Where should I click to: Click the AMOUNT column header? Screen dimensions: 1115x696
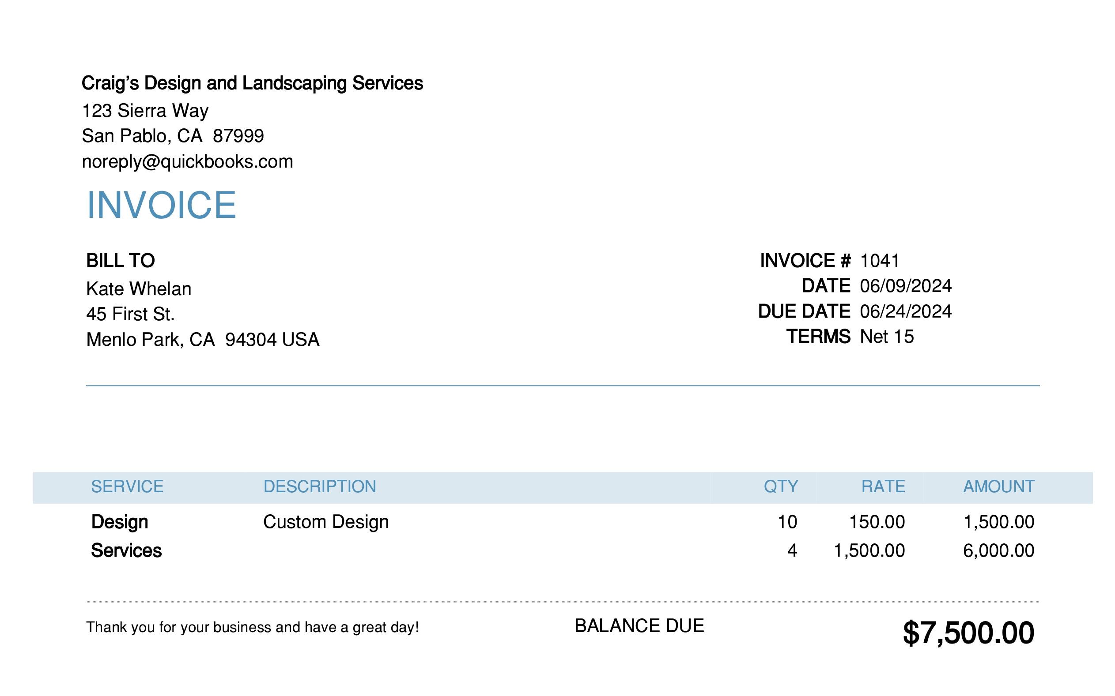pyautogui.click(x=999, y=486)
